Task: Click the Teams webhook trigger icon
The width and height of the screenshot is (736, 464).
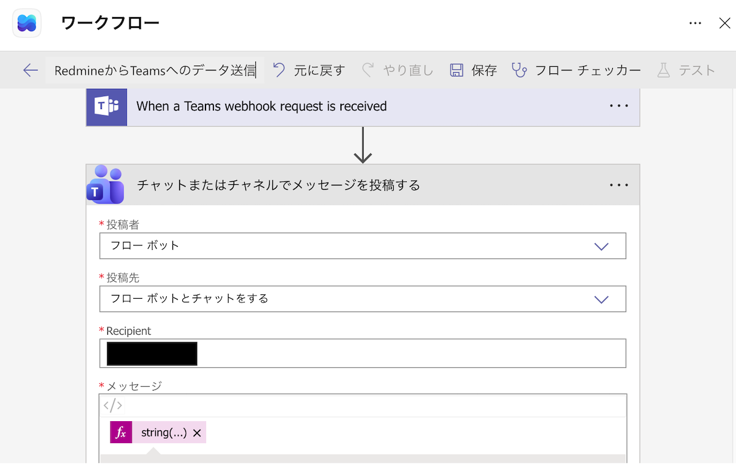Action: tap(107, 107)
